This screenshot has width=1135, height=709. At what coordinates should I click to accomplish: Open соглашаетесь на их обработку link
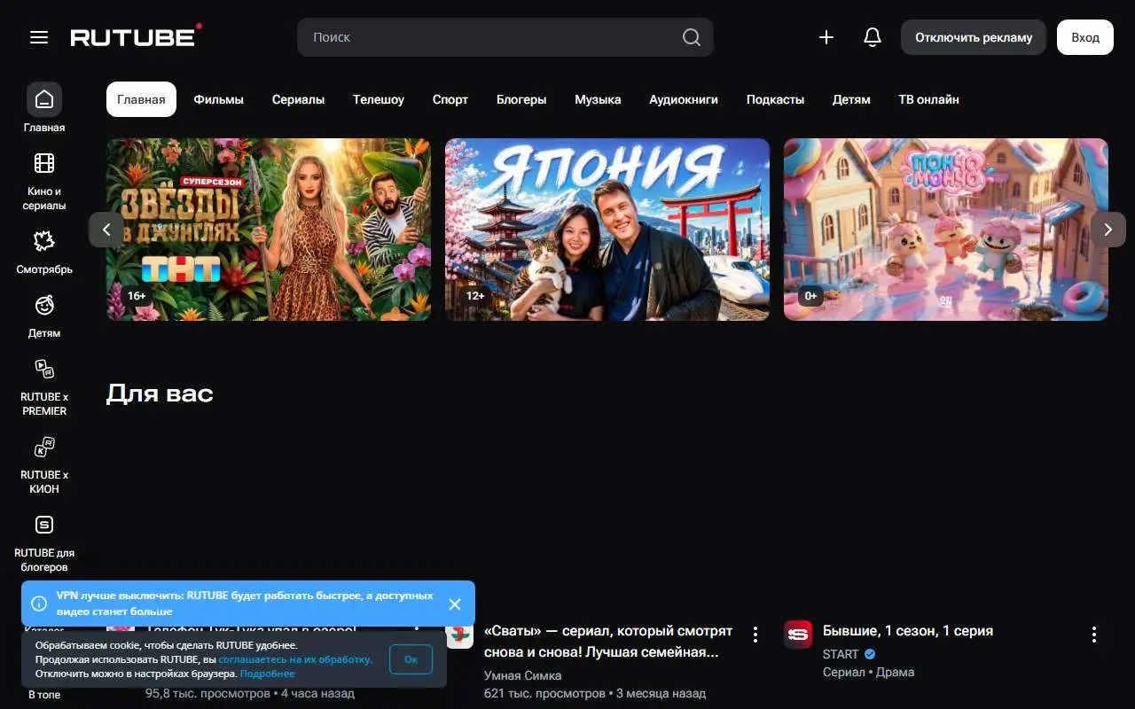pos(296,659)
